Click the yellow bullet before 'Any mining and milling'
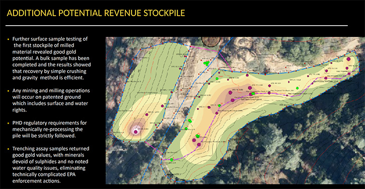Image resolution: width=365 pixels, height=189 pixels. click(9, 91)
